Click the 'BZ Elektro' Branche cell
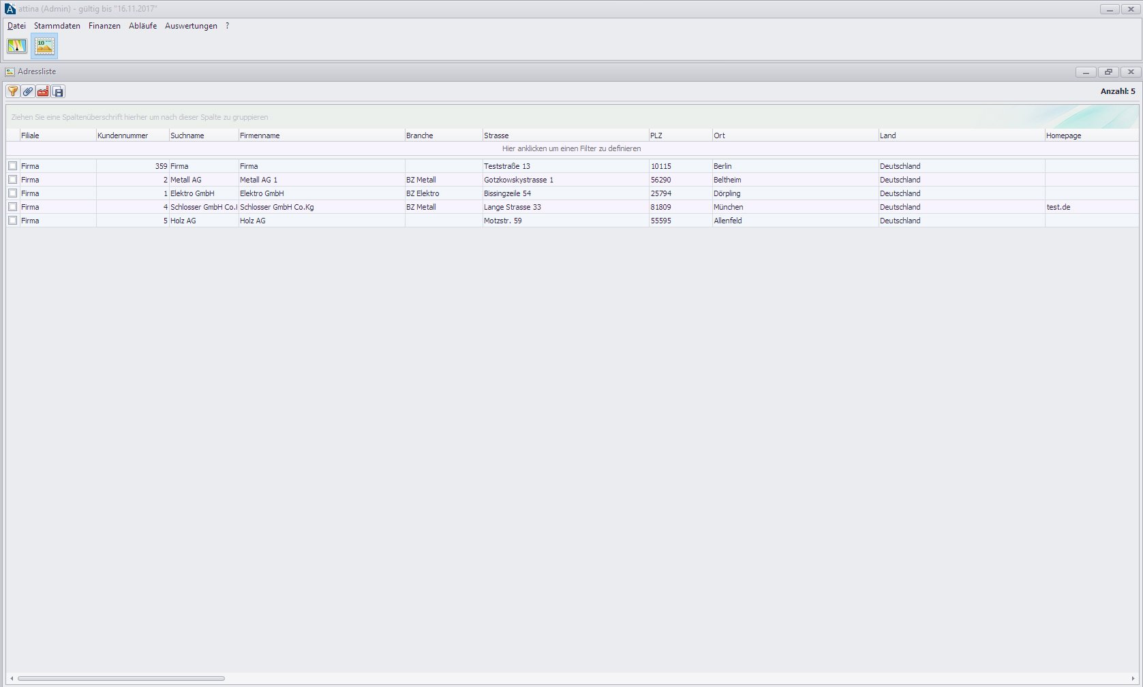This screenshot has height=687, width=1143. 444,193
